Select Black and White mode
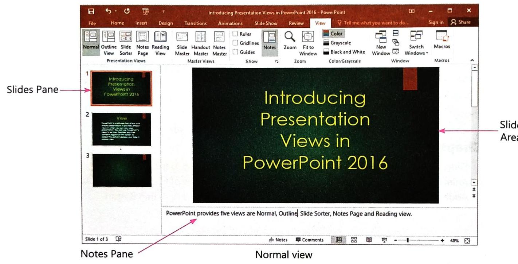518x264 pixels. 344,52
